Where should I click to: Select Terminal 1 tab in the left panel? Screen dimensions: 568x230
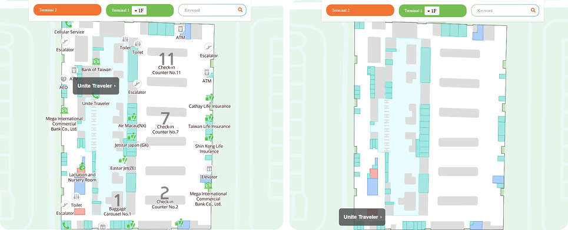coord(140,11)
